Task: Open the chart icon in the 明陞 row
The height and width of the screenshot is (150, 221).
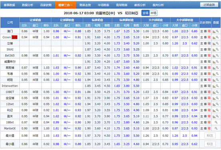Action: pos(214,80)
